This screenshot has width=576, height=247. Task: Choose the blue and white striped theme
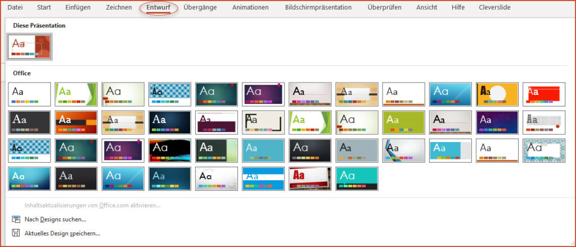click(263, 179)
